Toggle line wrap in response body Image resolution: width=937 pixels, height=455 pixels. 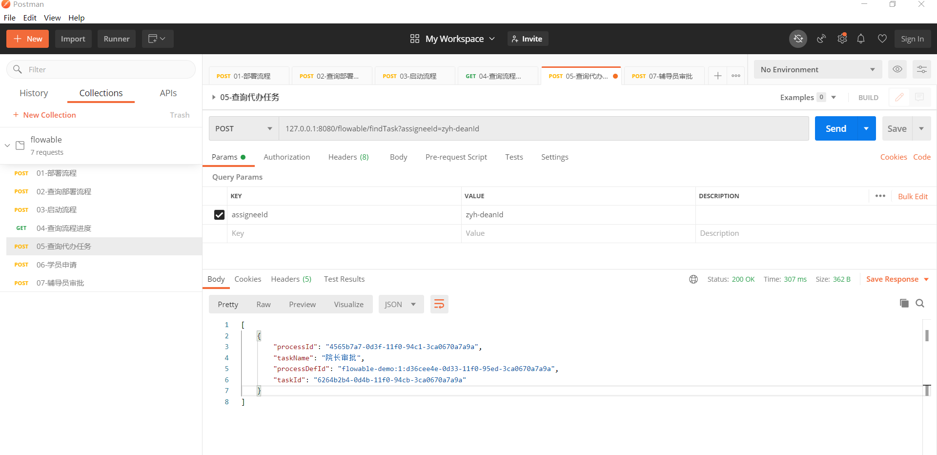pos(439,304)
